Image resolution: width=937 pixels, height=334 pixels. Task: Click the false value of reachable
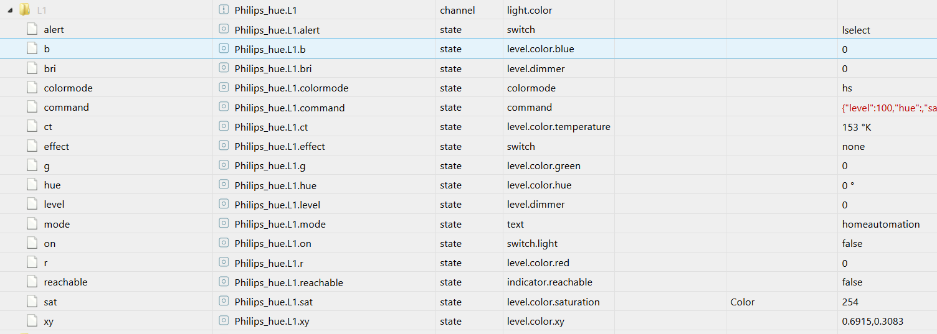(x=852, y=282)
